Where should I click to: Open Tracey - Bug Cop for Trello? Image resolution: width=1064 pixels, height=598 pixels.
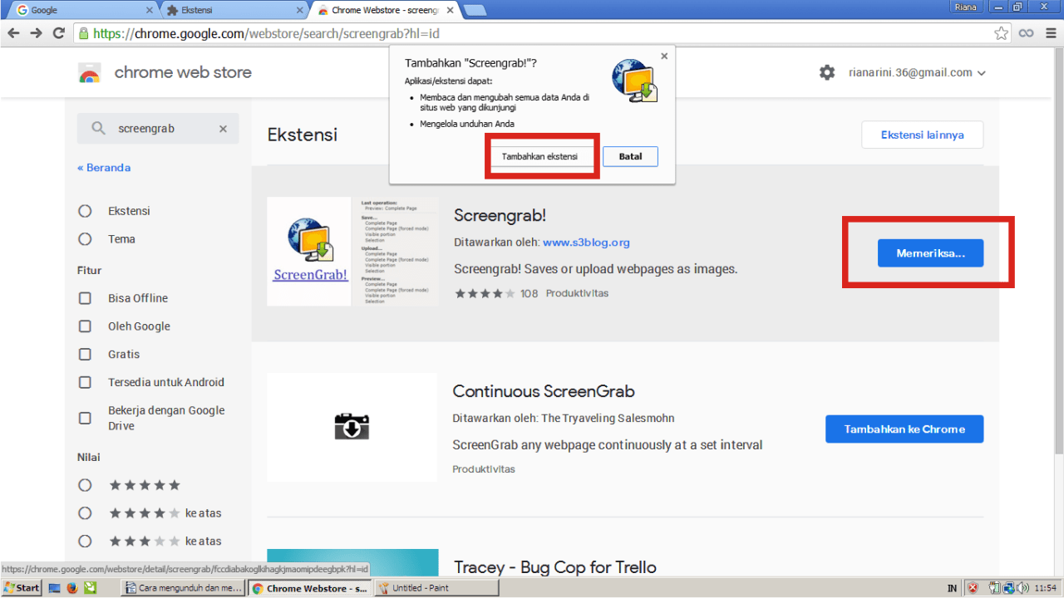[x=555, y=567]
